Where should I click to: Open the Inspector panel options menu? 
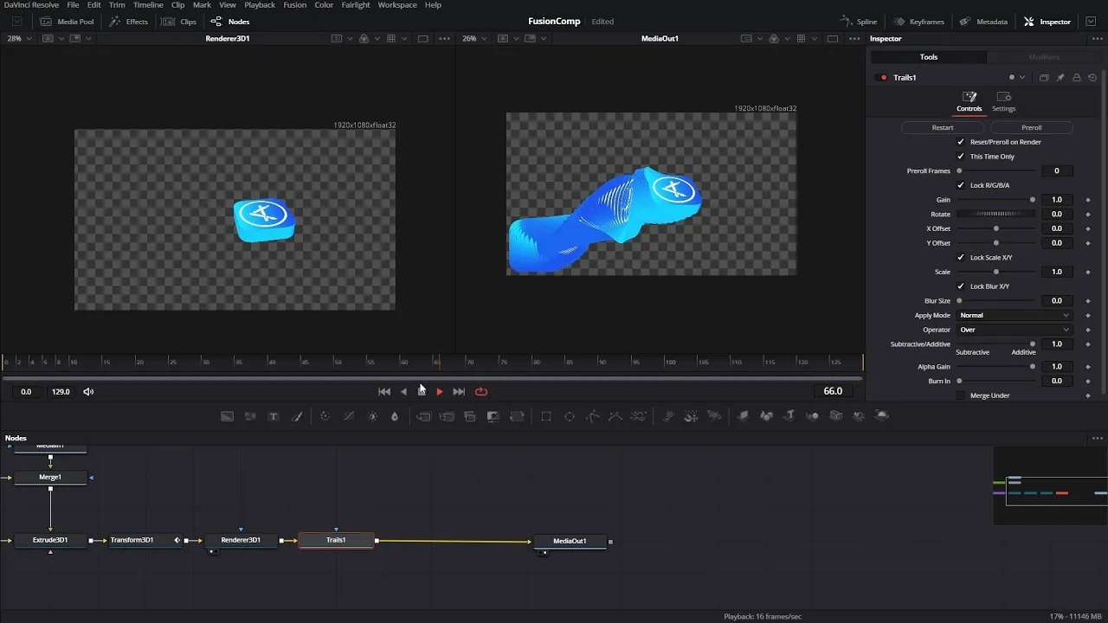[x=1096, y=39]
